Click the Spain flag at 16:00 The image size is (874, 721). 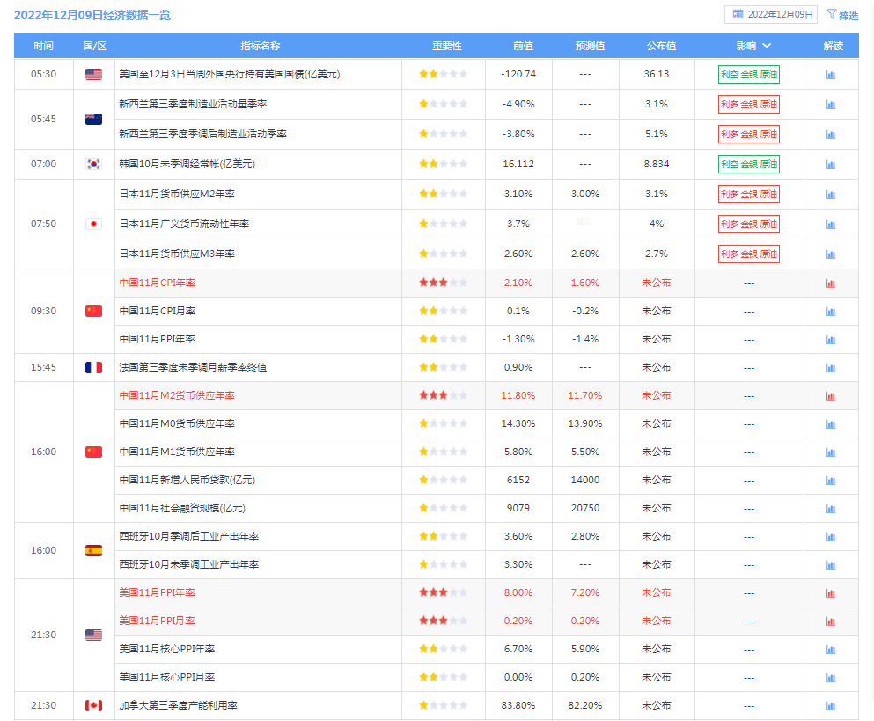[93, 550]
